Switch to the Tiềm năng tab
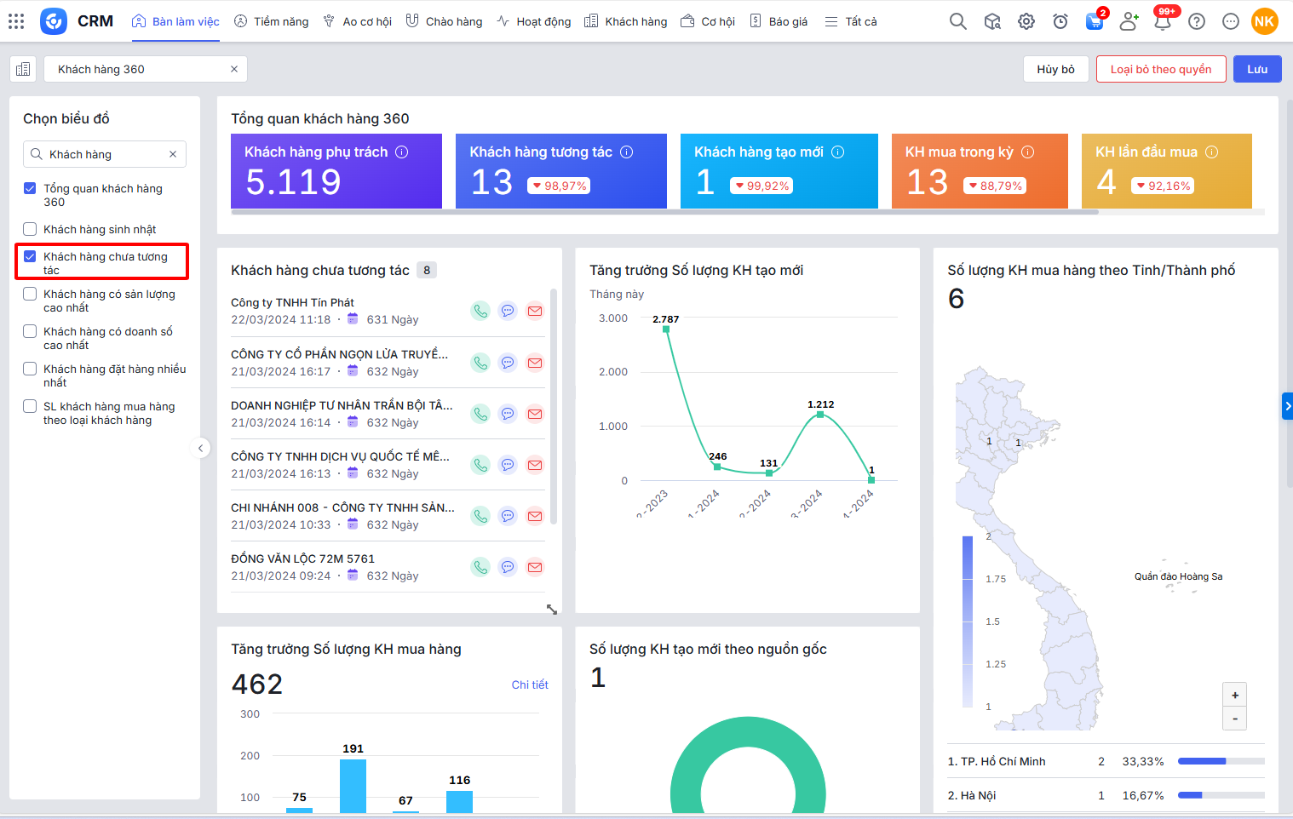1293x819 pixels. [x=272, y=21]
